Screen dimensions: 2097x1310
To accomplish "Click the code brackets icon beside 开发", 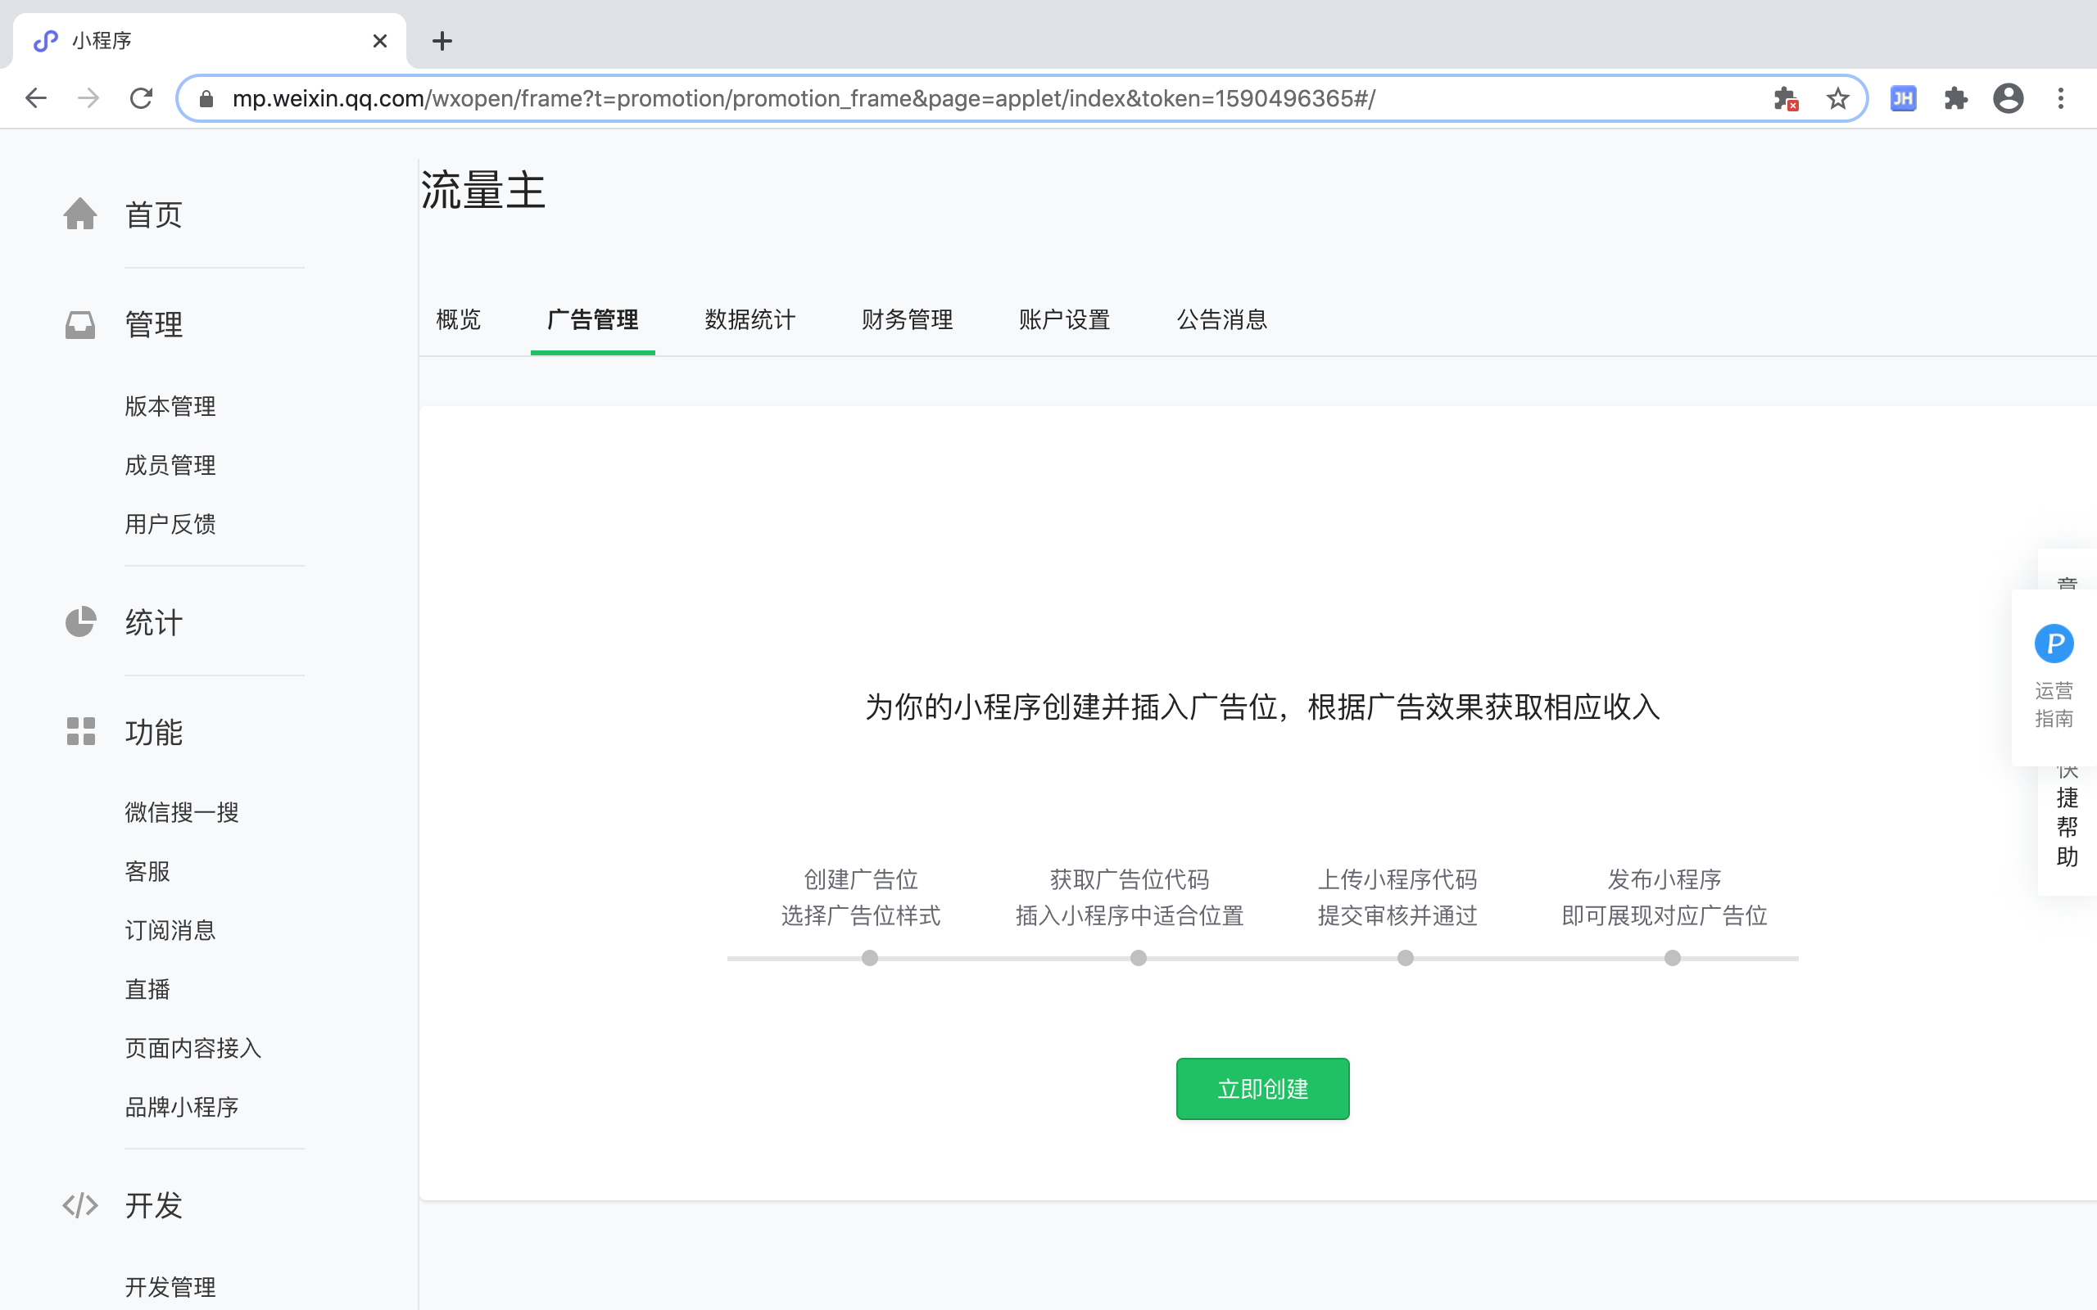I will [79, 1205].
